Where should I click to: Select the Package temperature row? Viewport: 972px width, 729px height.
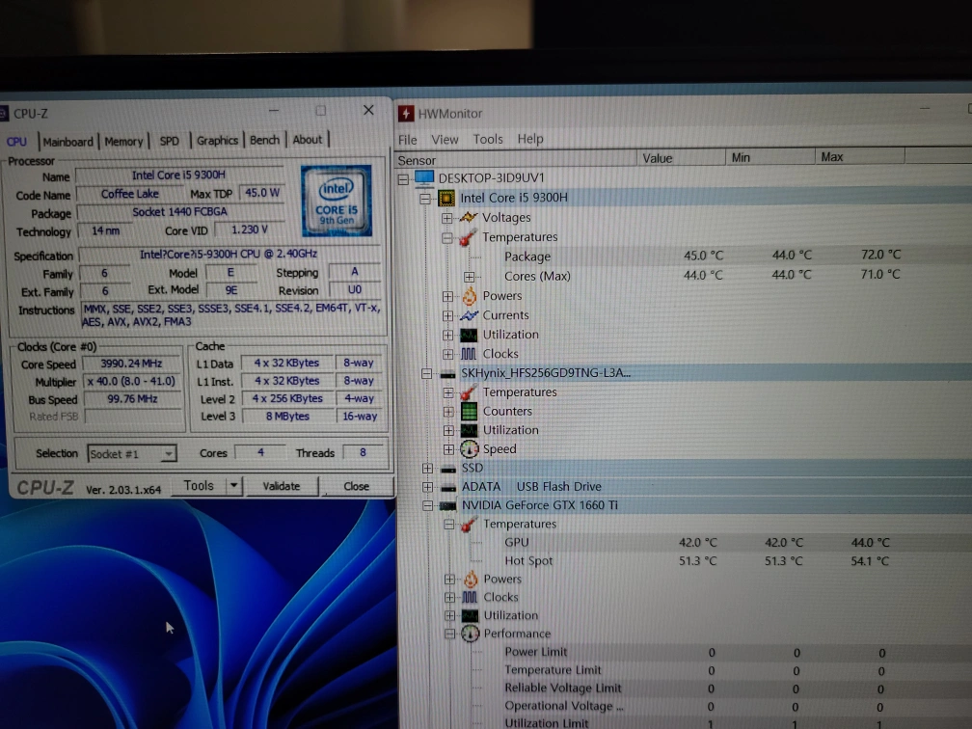point(685,256)
